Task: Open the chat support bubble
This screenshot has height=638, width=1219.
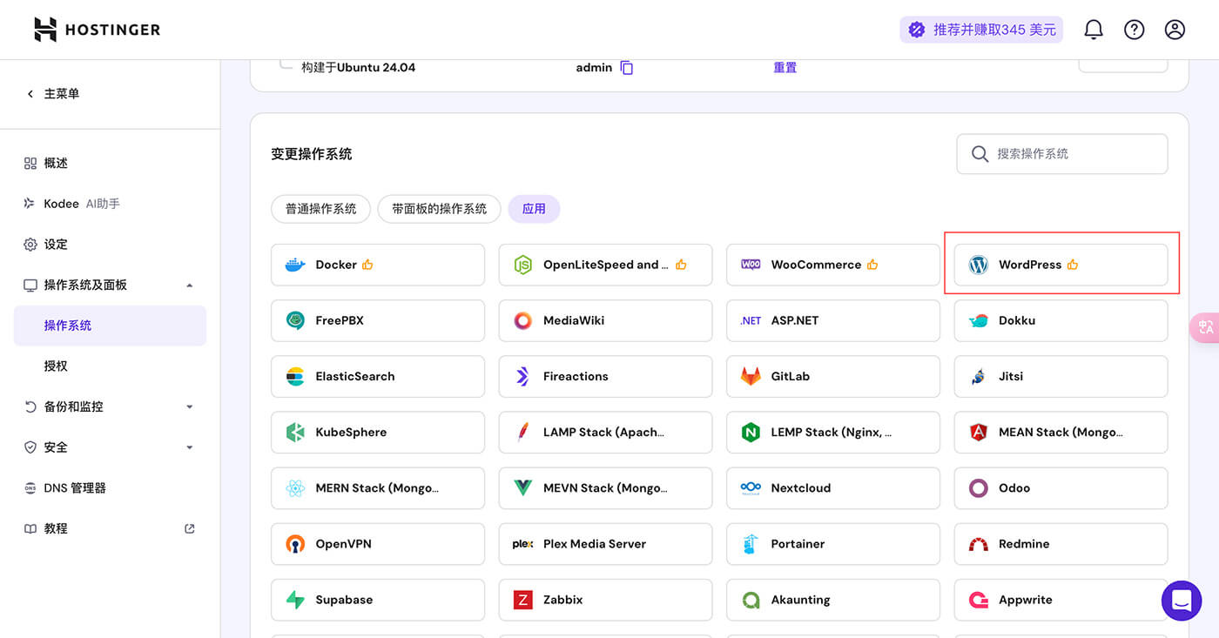Action: point(1182,601)
